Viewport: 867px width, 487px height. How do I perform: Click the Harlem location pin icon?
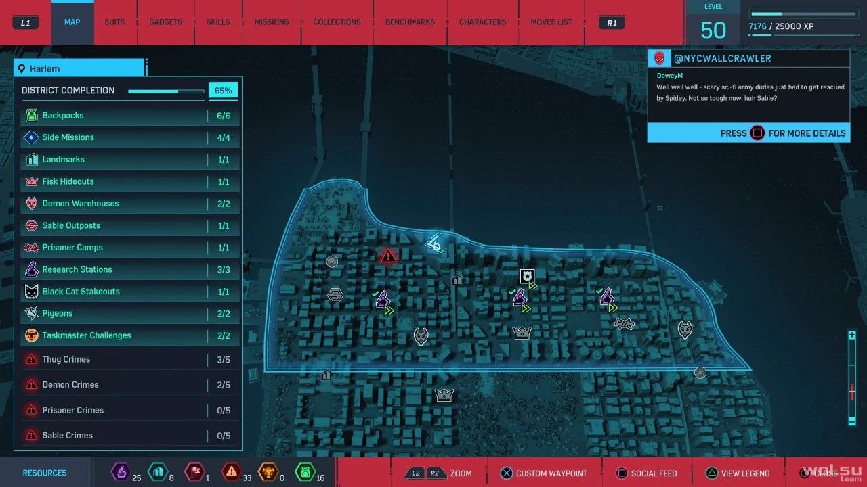pyautogui.click(x=22, y=69)
